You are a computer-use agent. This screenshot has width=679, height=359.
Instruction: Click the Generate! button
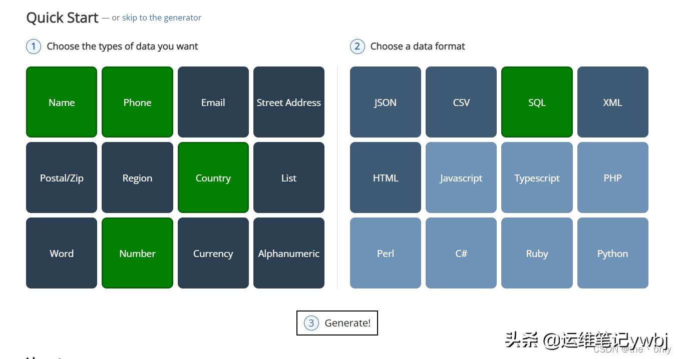pos(337,323)
